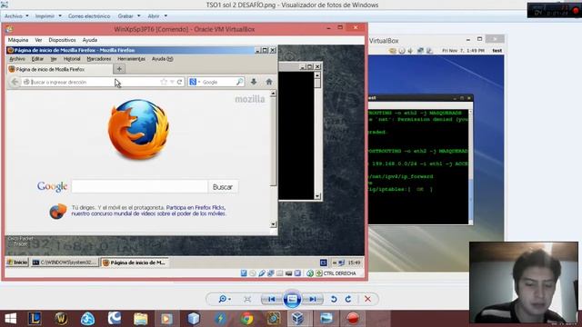This screenshot has width=582, height=327.
Task: Show next photo
Action: pyautogui.click(x=313, y=299)
